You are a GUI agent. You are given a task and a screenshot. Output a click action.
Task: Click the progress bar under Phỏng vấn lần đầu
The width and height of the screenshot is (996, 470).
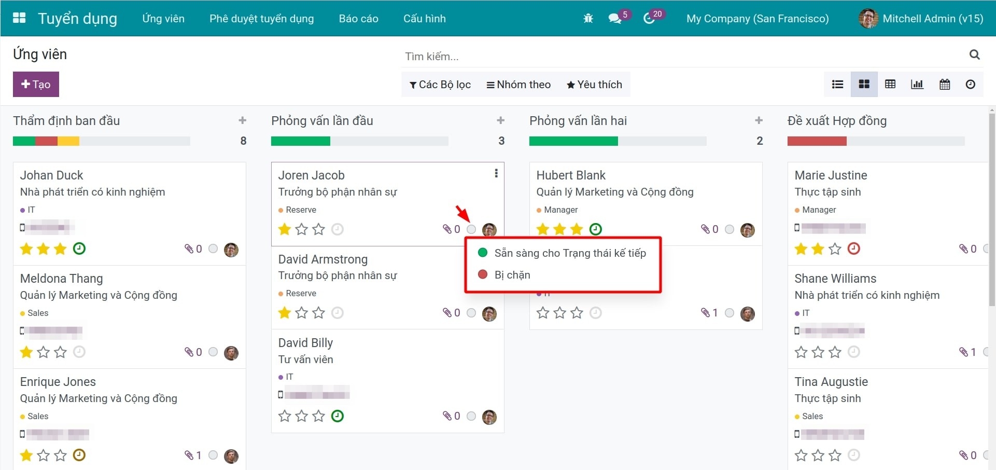[x=359, y=141]
